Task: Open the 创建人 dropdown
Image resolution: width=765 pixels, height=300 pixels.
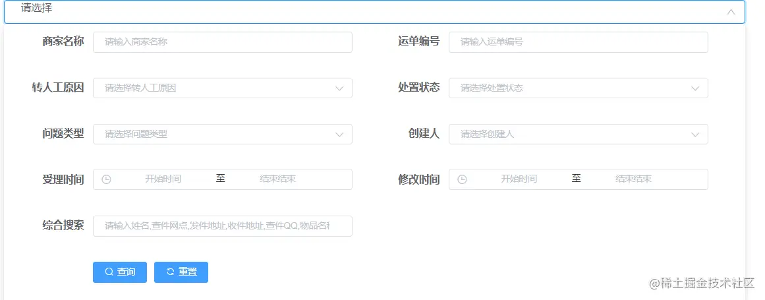Action: pyautogui.click(x=578, y=134)
